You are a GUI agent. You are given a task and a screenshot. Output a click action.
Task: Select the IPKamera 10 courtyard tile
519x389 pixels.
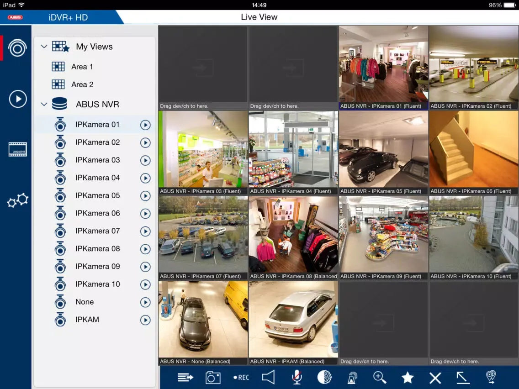474,238
